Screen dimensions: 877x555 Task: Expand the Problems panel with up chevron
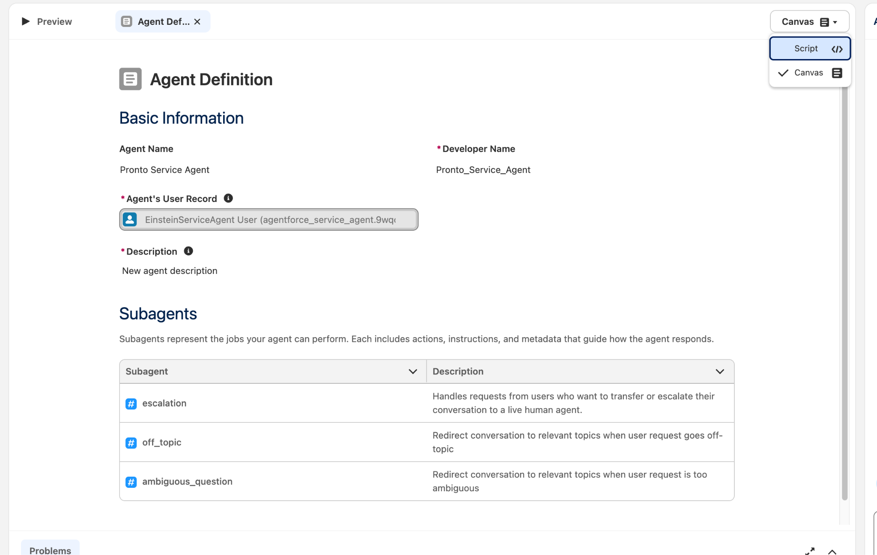point(832,552)
